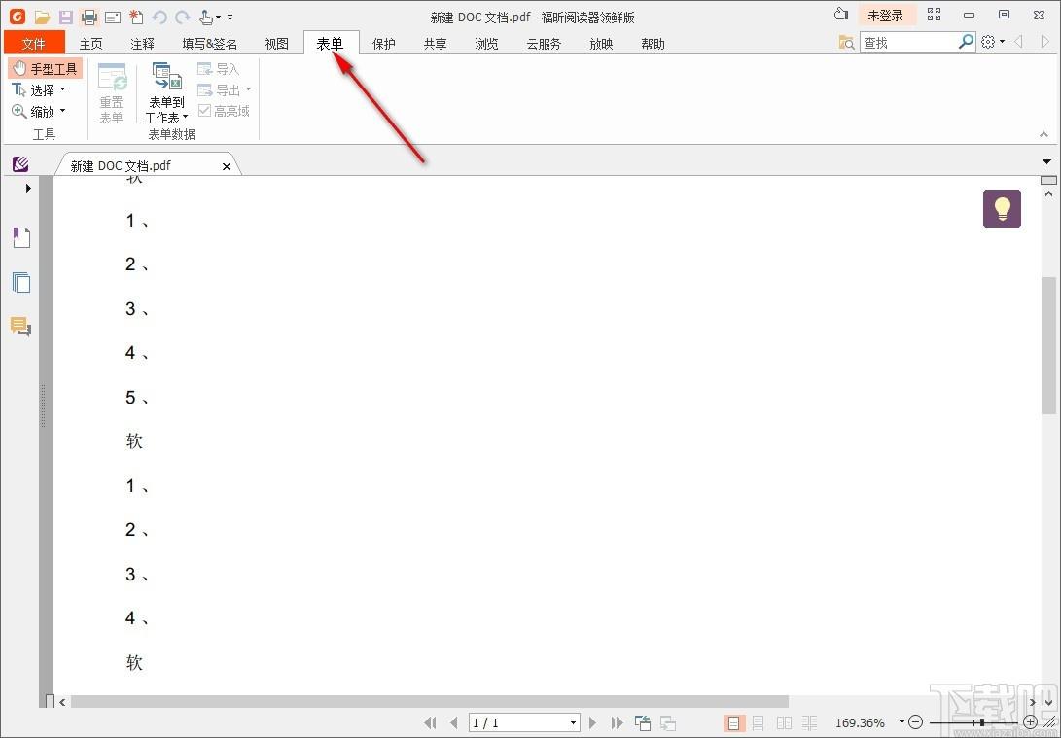
Task: Select continuous page view mode in status bar
Action: click(759, 723)
